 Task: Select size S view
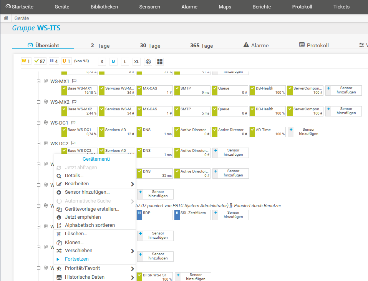tap(102, 62)
